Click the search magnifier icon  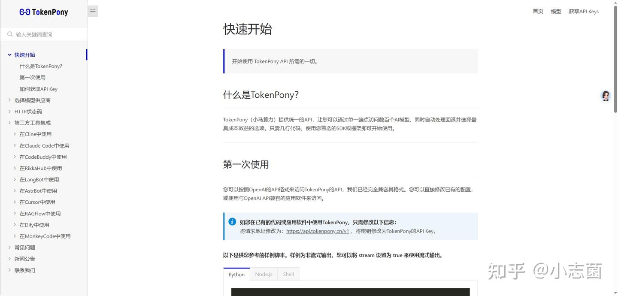[x=10, y=34]
